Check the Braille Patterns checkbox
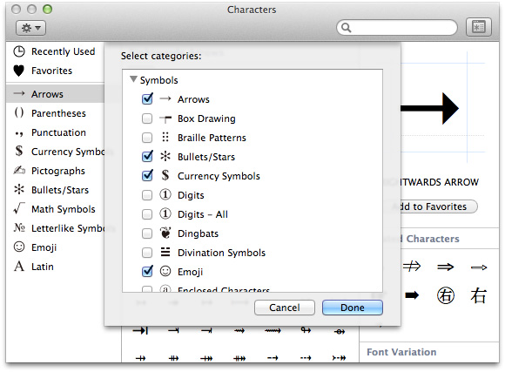 coord(147,138)
